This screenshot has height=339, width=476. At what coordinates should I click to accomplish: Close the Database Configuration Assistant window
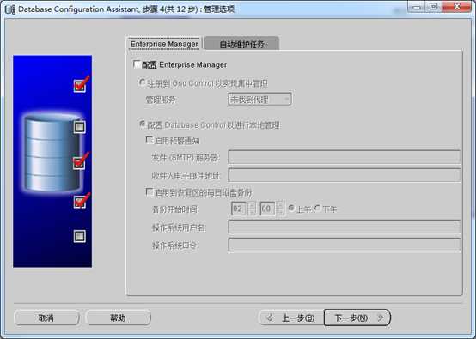pyautogui.click(x=457, y=7)
